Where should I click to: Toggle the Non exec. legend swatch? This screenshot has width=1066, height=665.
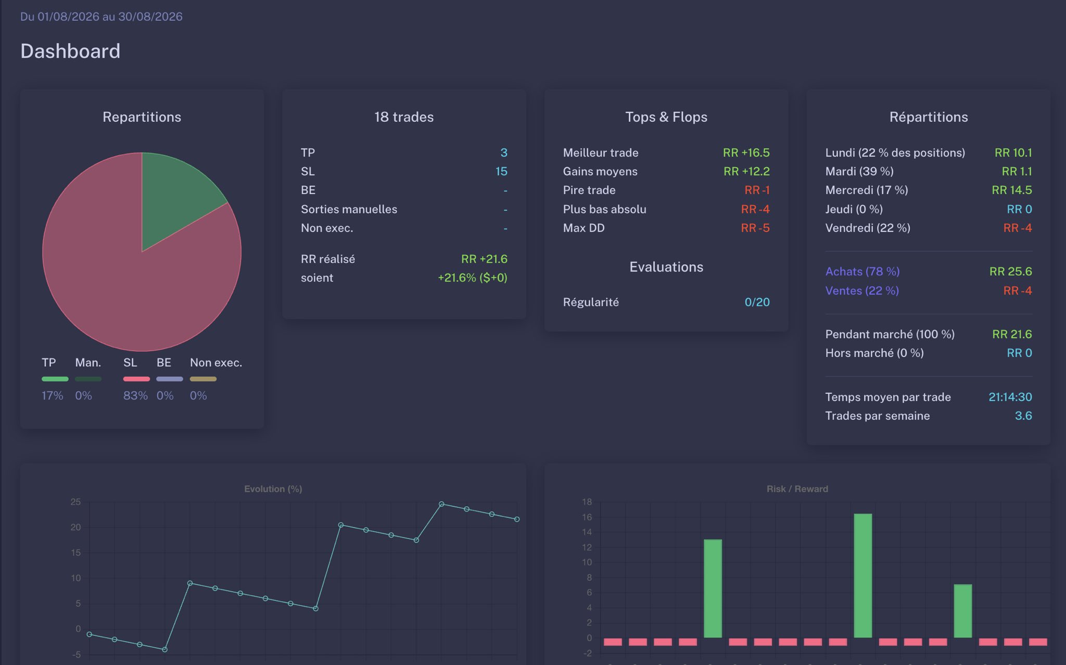click(x=203, y=379)
